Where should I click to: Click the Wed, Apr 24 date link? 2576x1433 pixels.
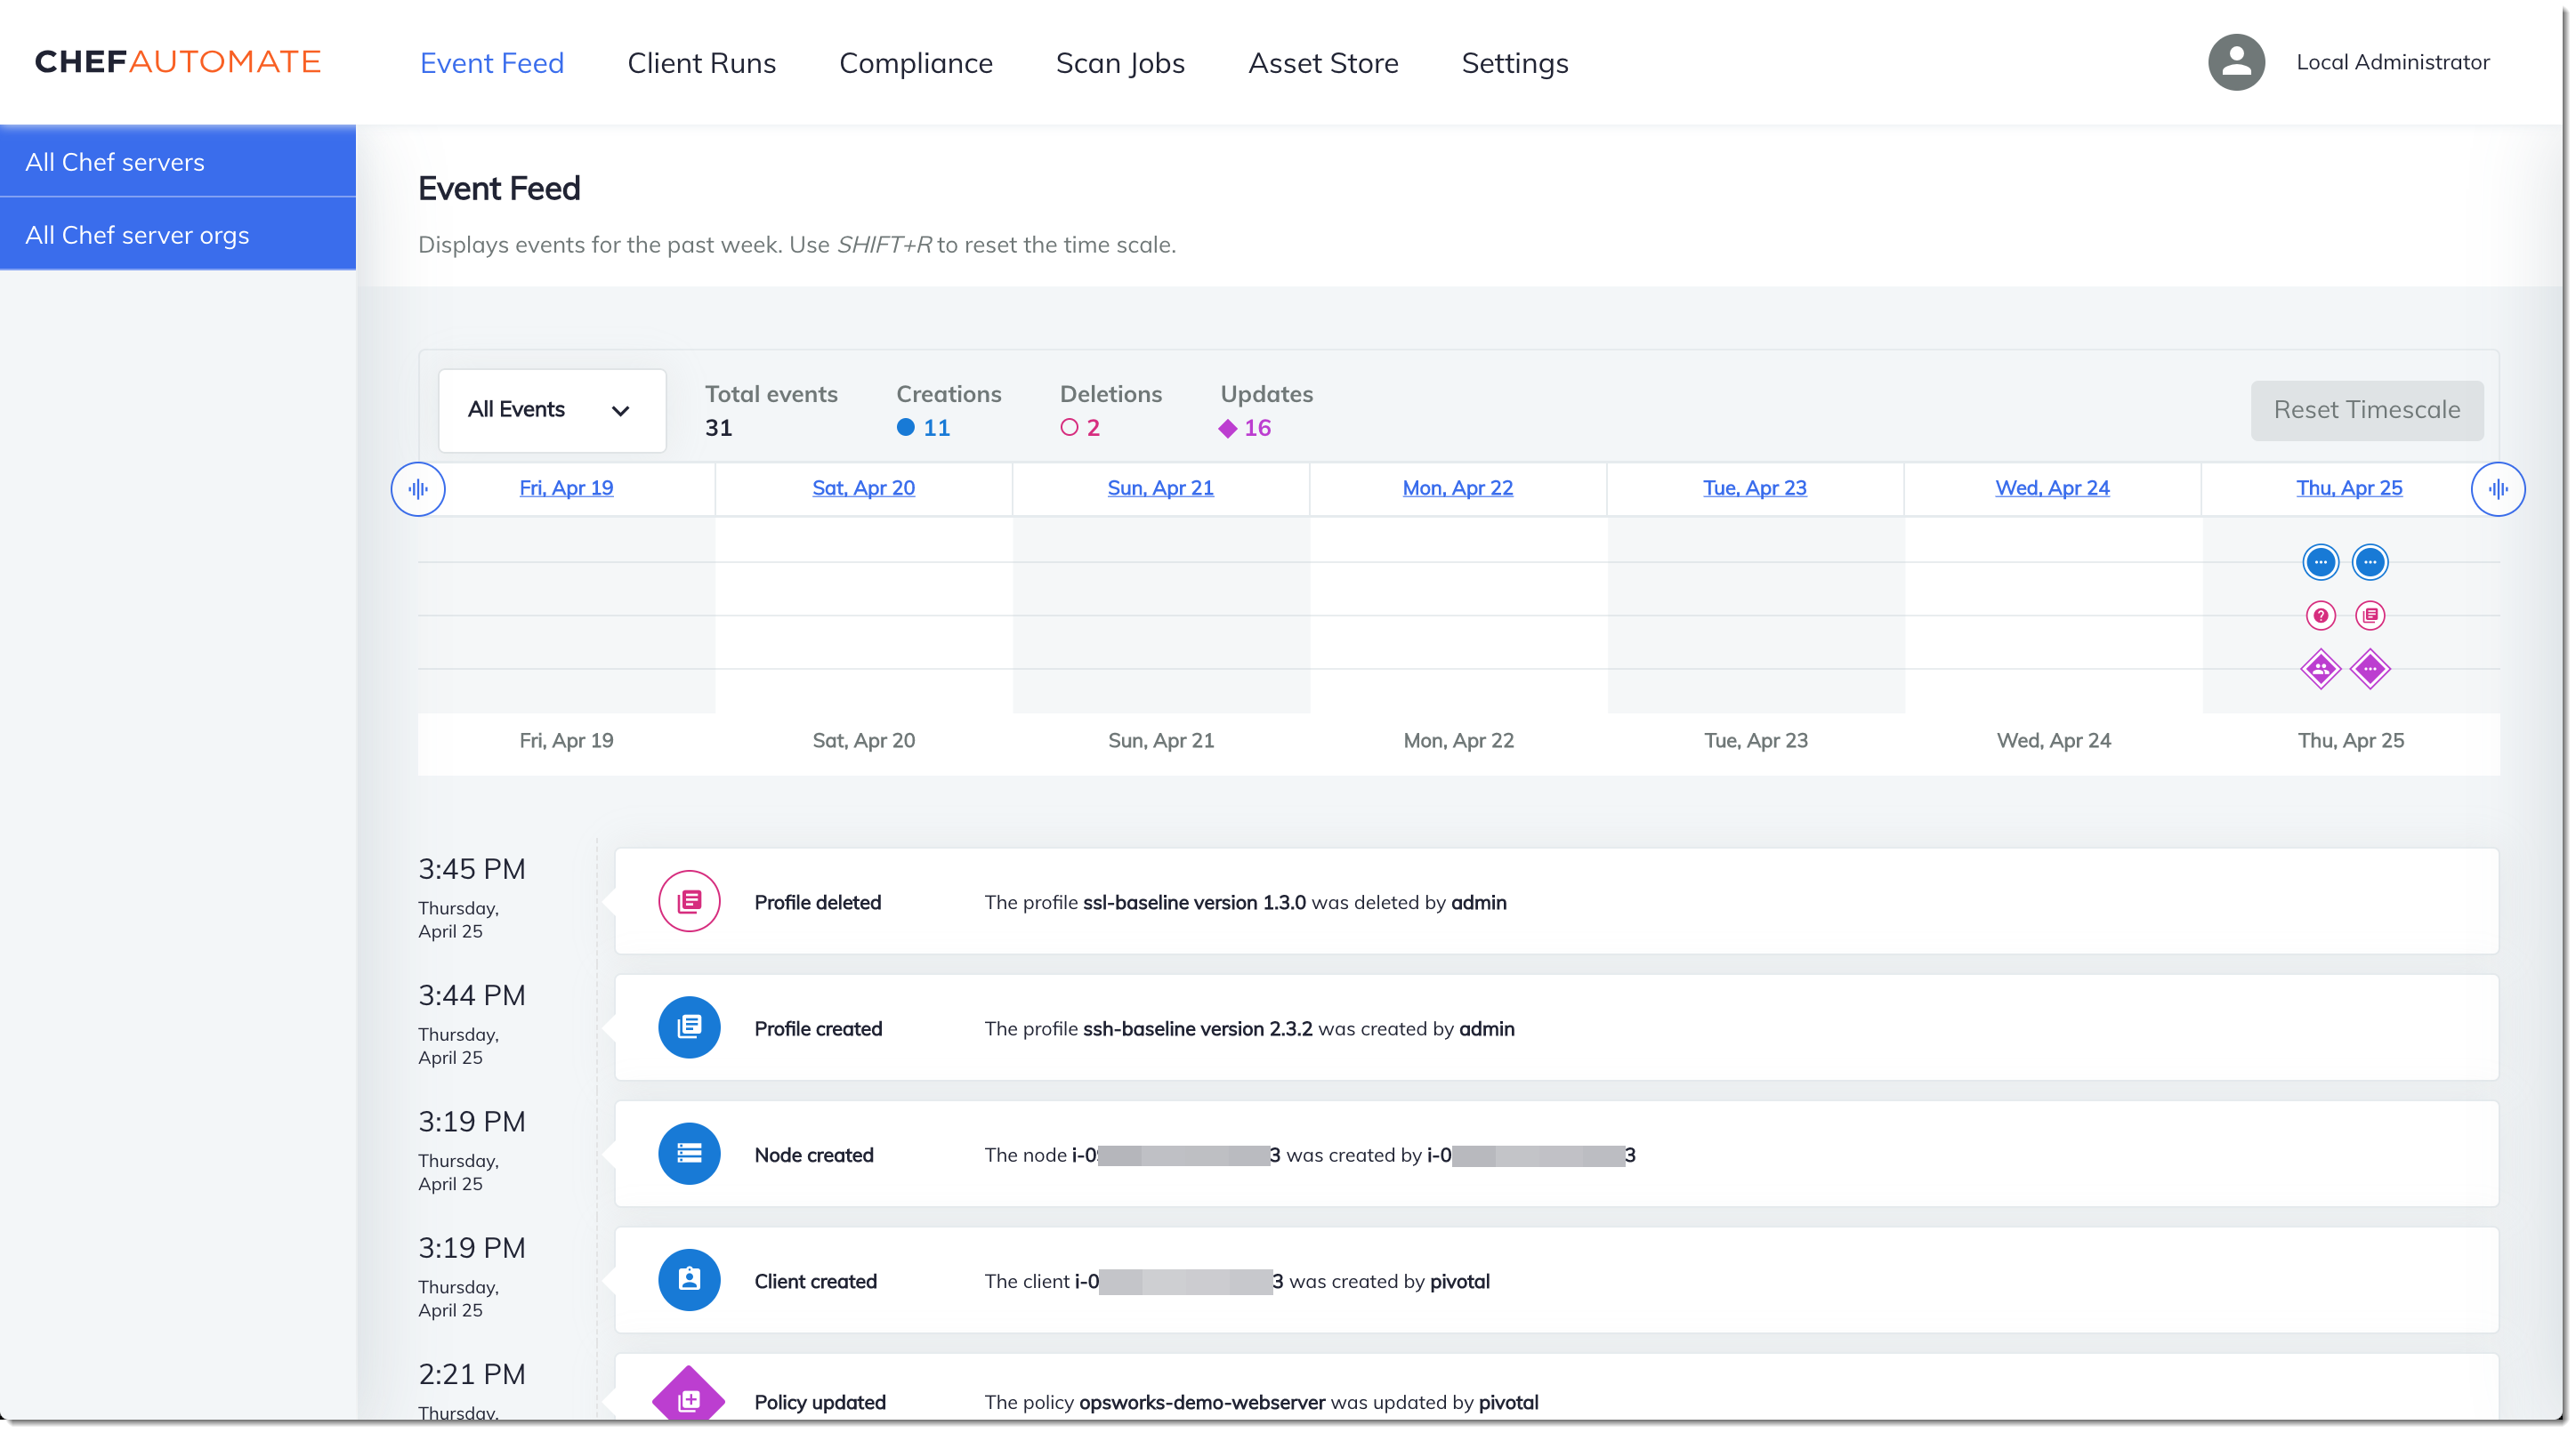(x=2052, y=488)
